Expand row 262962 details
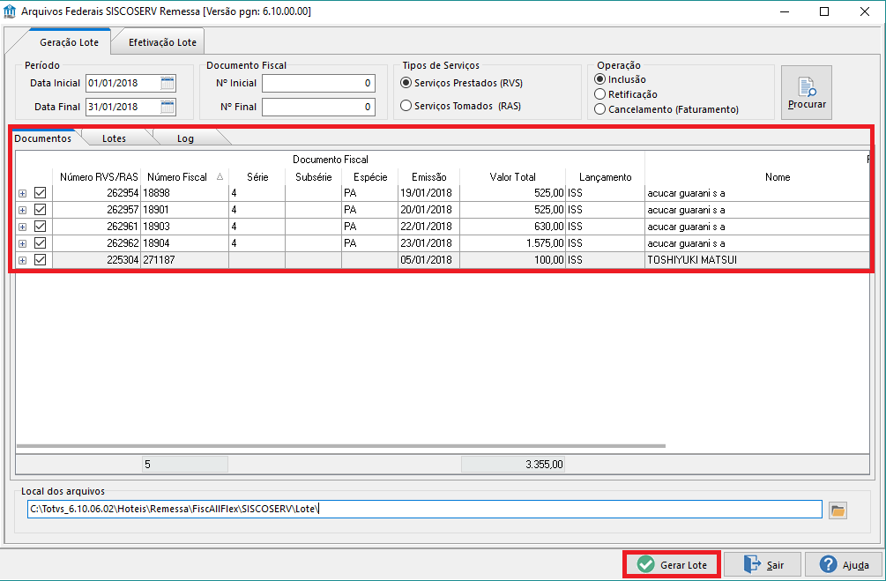The height and width of the screenshot is (581, 886). (x=22, y=243)
